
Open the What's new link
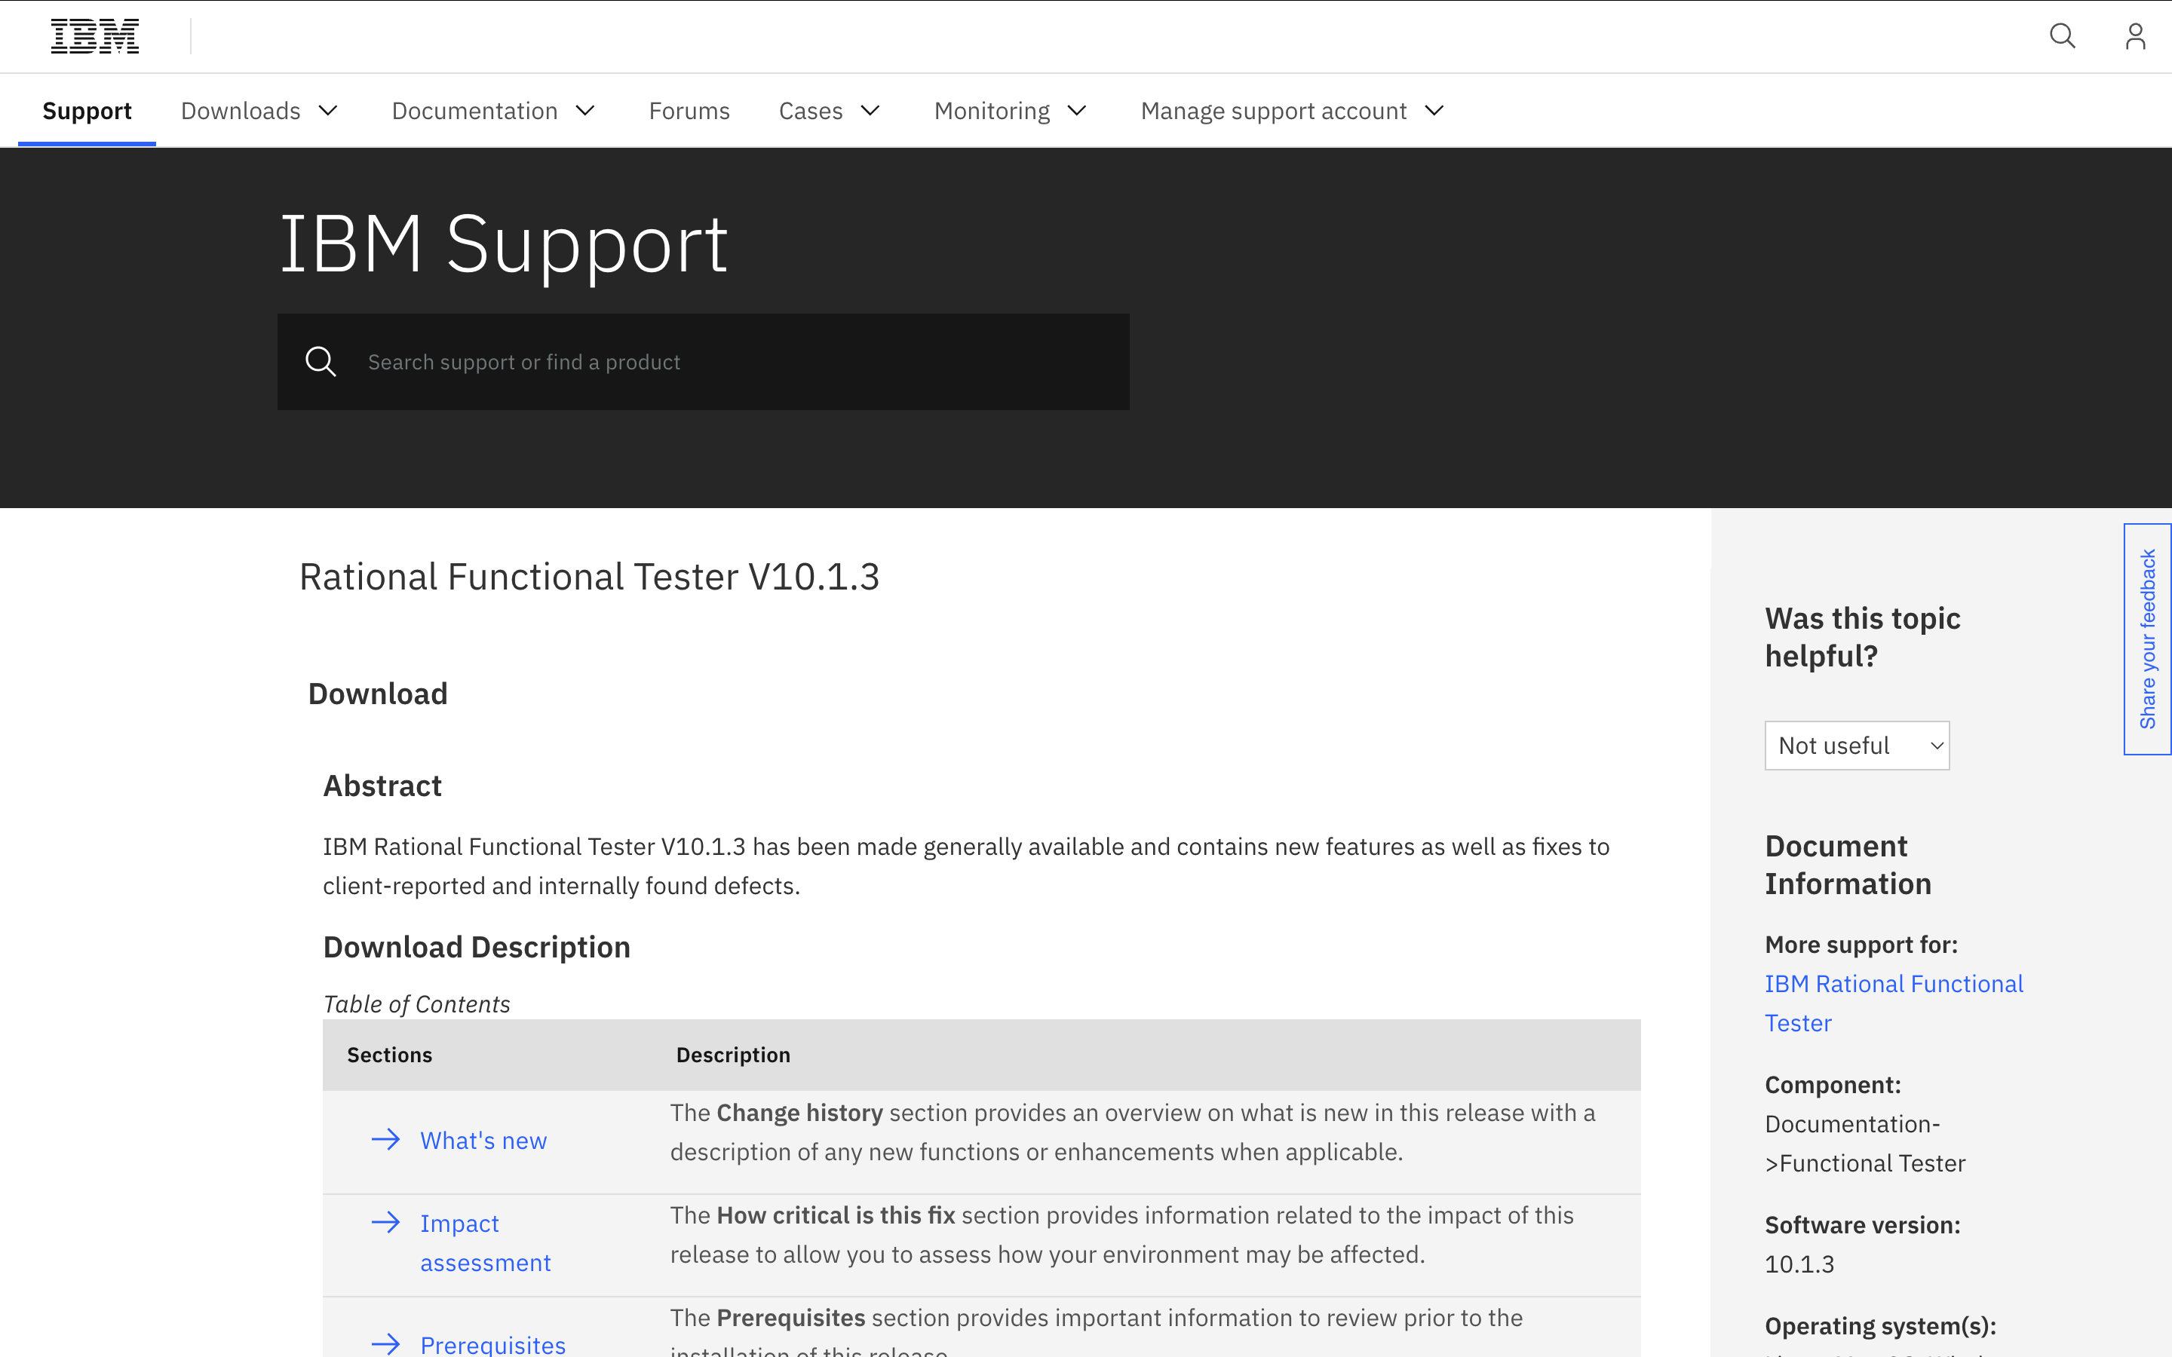(x=483, y=1141)
